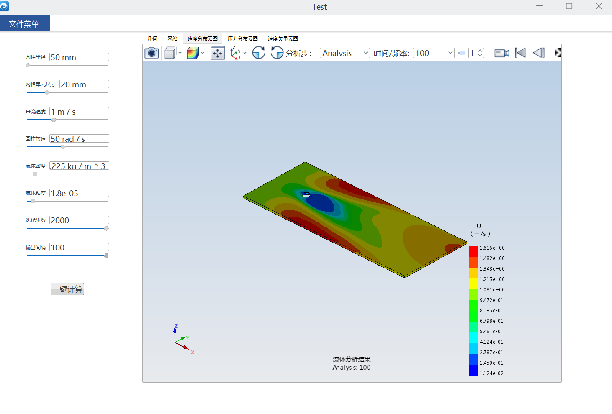
Task: Click the 圆柱转速 slider handle
Action: click(x=63, y=147)
